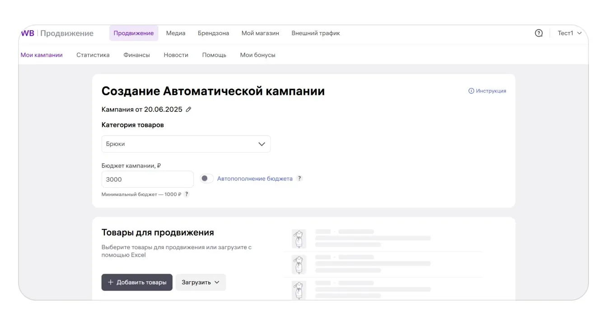This screenshot has width=607, height=325.
Task: Click the Добавить товары button
Action: point(137,282)
